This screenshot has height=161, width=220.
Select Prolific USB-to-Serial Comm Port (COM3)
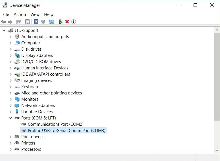click(67, 131)
